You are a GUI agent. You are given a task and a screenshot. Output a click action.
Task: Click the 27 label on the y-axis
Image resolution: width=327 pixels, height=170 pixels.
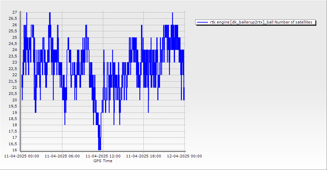pyautogui.click(x=14, y=12)
